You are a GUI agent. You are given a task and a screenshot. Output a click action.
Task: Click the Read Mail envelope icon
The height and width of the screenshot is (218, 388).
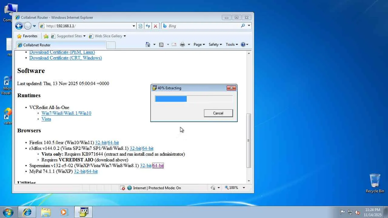174,45
